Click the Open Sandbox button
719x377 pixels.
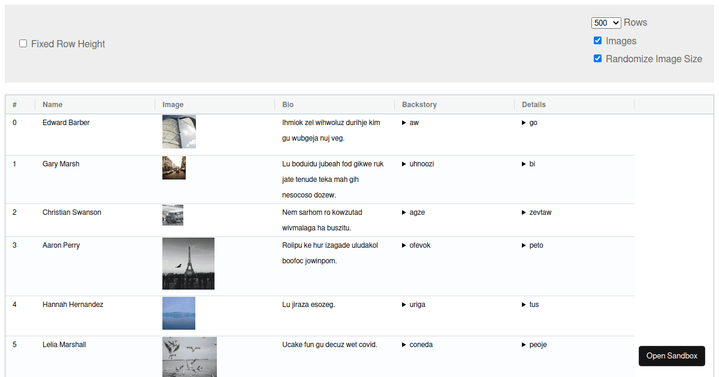click(x=672, y=355)
